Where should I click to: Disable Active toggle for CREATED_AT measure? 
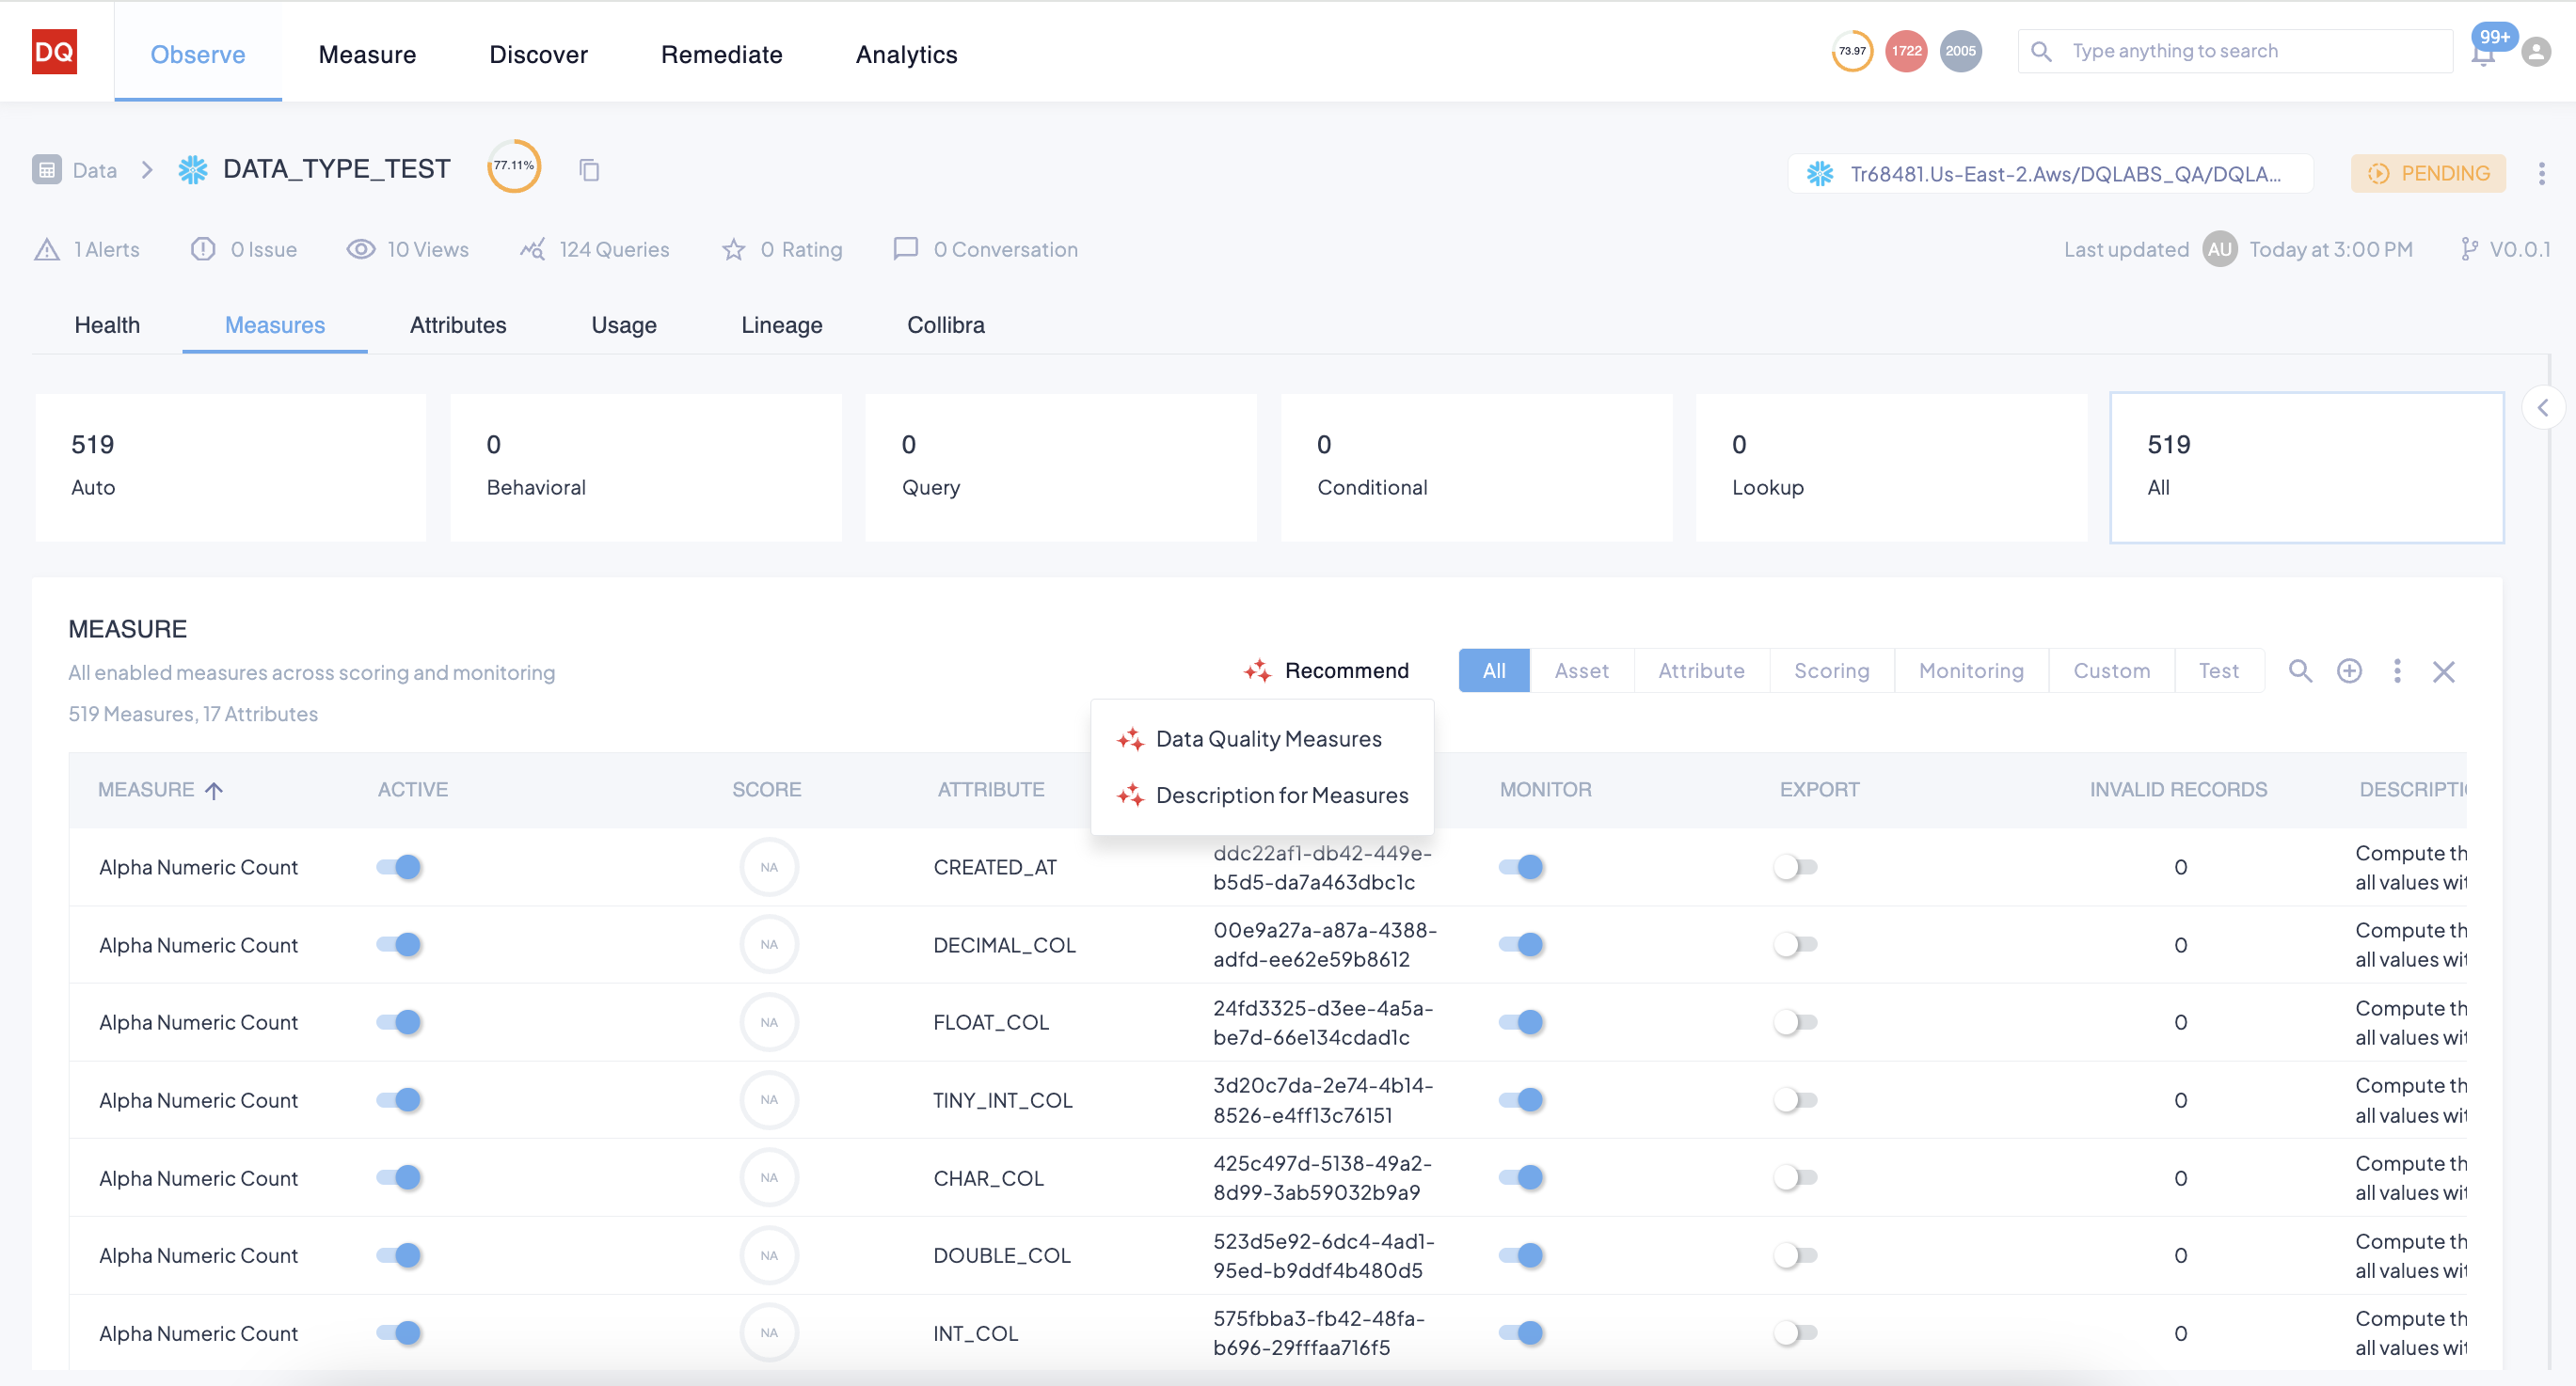[x=399, y=866]
